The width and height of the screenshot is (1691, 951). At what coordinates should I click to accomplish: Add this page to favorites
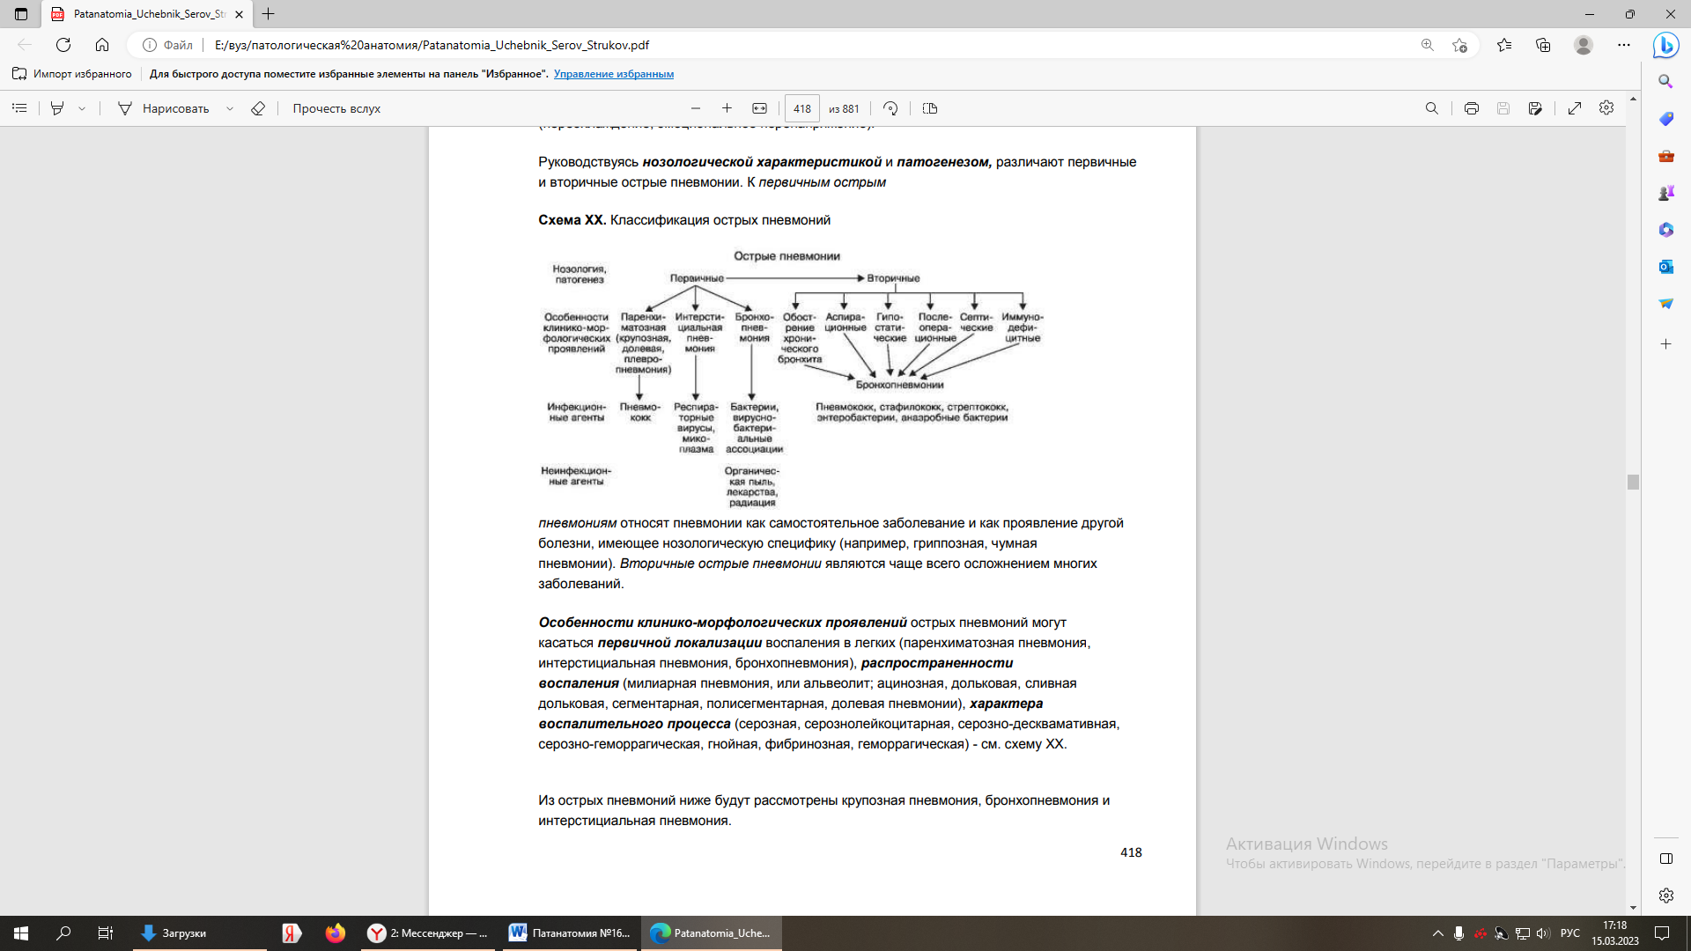(x=1459, y=45)
